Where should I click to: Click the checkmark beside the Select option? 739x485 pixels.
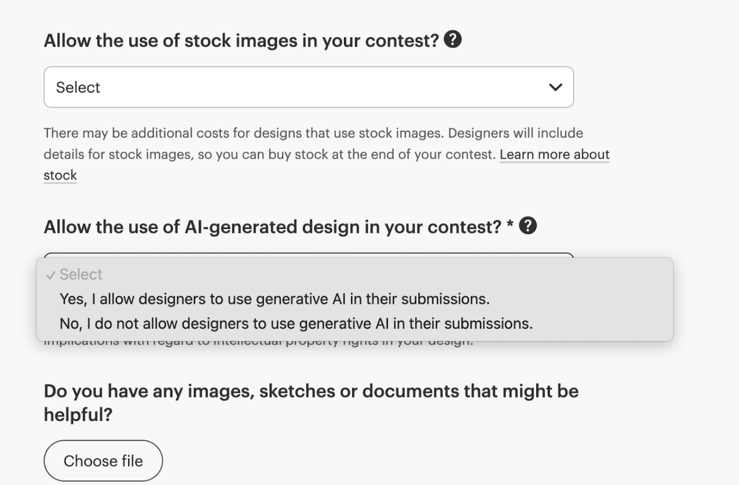click(51, 275)
